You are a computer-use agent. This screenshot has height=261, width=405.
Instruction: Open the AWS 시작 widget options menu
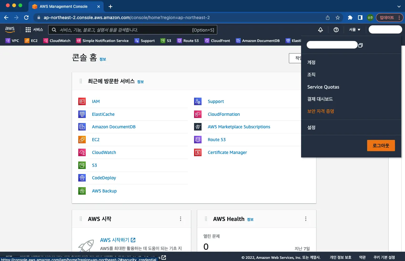click(x=181, y=219)
